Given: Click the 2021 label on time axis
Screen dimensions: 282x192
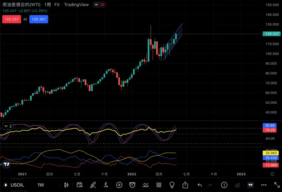Looking at the screenshot, I should 22,174.
